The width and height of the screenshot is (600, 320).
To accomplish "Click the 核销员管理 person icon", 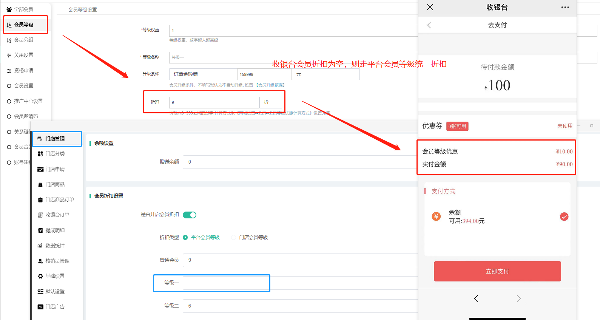I will coord(40,261).
